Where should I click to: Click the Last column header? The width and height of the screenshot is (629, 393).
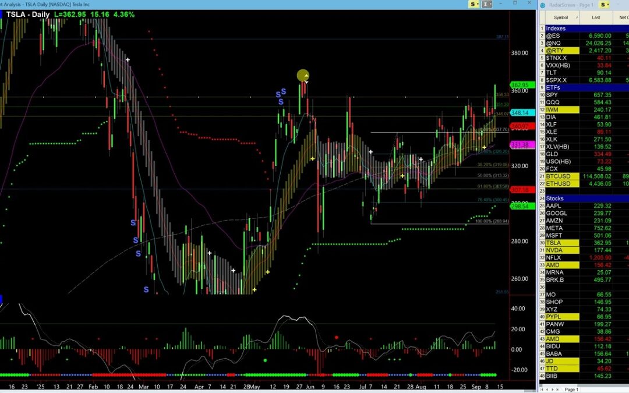(596, 17)
